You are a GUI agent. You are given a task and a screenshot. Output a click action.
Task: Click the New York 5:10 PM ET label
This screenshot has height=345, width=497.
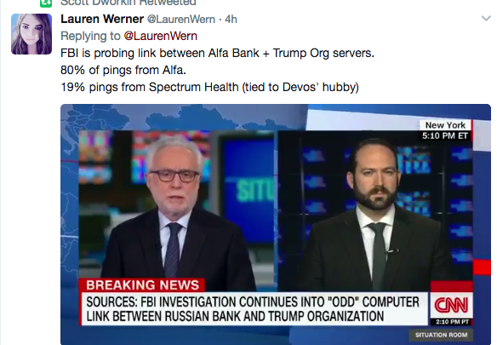point(445,130)
